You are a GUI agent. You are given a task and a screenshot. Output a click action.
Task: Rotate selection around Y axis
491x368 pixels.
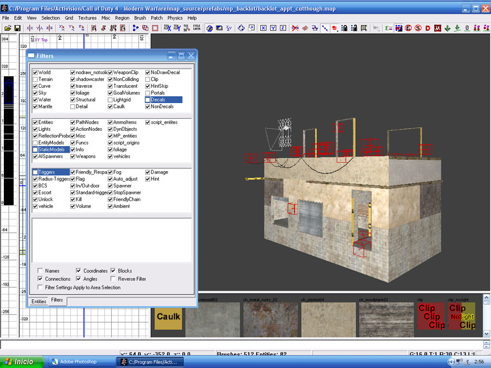point(71,28)
